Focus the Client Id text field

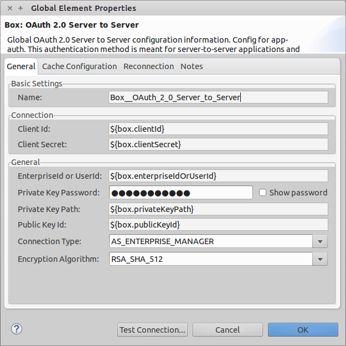click(218, 129)
